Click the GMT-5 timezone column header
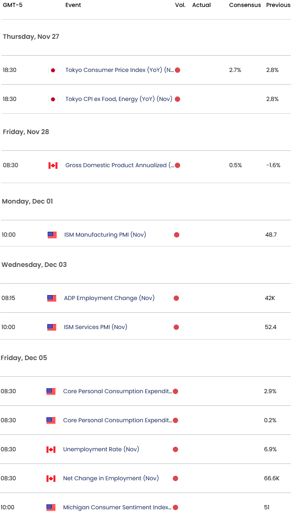This screenshot has height=515, width=291. pyautogui.click(x=12, y=5)
